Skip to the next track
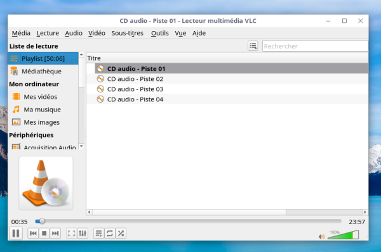Viewport: 381px width, 252px height. 55,234
